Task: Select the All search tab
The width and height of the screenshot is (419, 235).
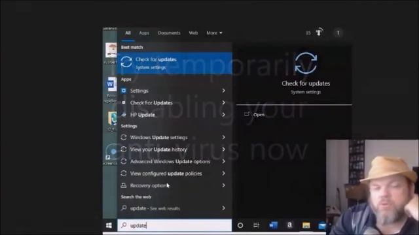Action: point(128,33)
